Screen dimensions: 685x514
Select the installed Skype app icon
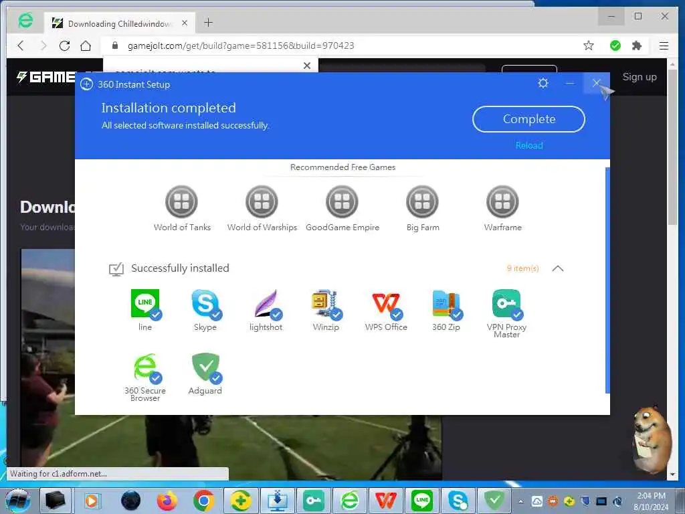(x=206, y=304)
